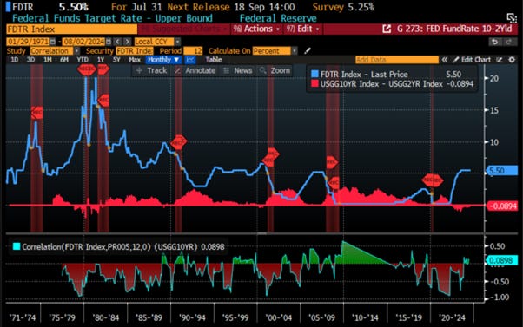Viewport: 523px width, 327px height.
Task: Toggle the Annotate mode
Action: pos(195,70)
